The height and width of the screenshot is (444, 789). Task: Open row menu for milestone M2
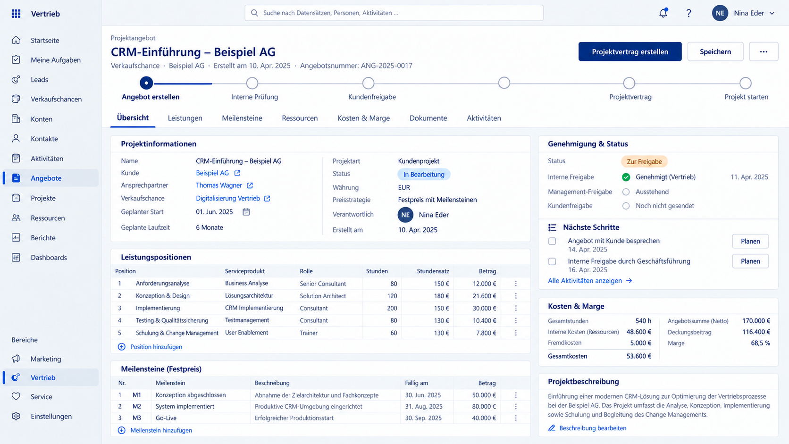click(x=516, y=406)
